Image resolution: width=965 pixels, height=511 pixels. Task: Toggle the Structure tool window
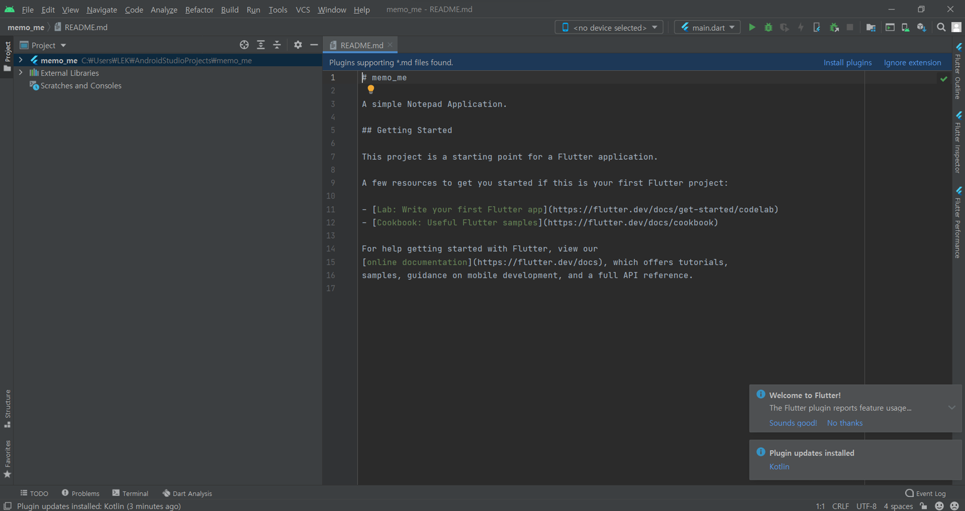7,408
